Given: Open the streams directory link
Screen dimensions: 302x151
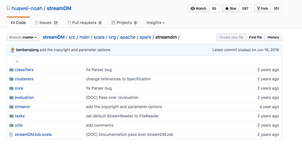Looking at the screenshot, I should [x=22, y=107].
